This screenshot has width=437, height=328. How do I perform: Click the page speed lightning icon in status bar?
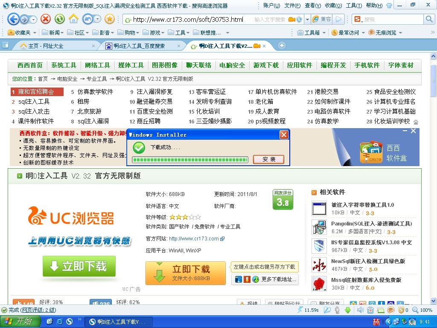[300, 310]
